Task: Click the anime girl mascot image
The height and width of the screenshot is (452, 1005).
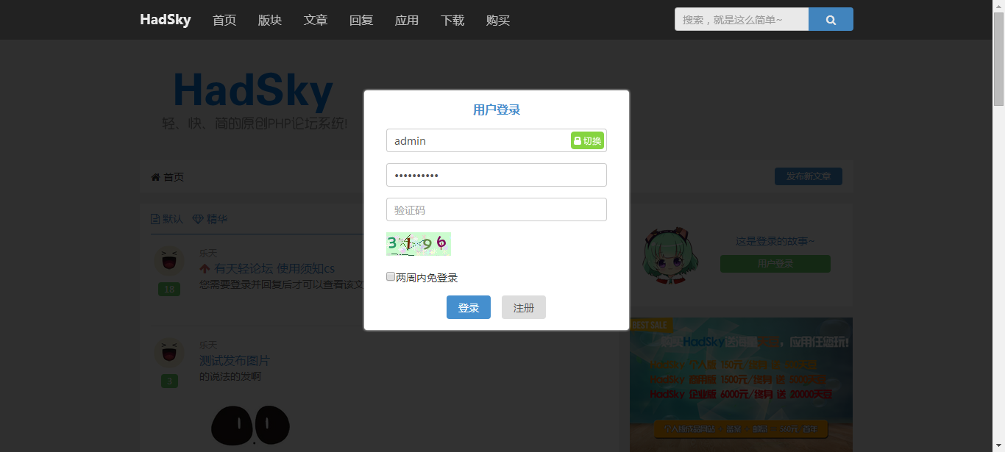Action: 670,256
